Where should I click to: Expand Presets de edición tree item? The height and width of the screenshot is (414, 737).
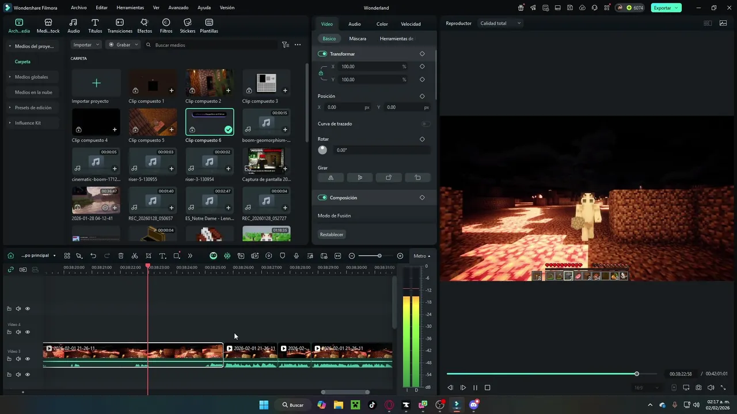click(10, 108)
